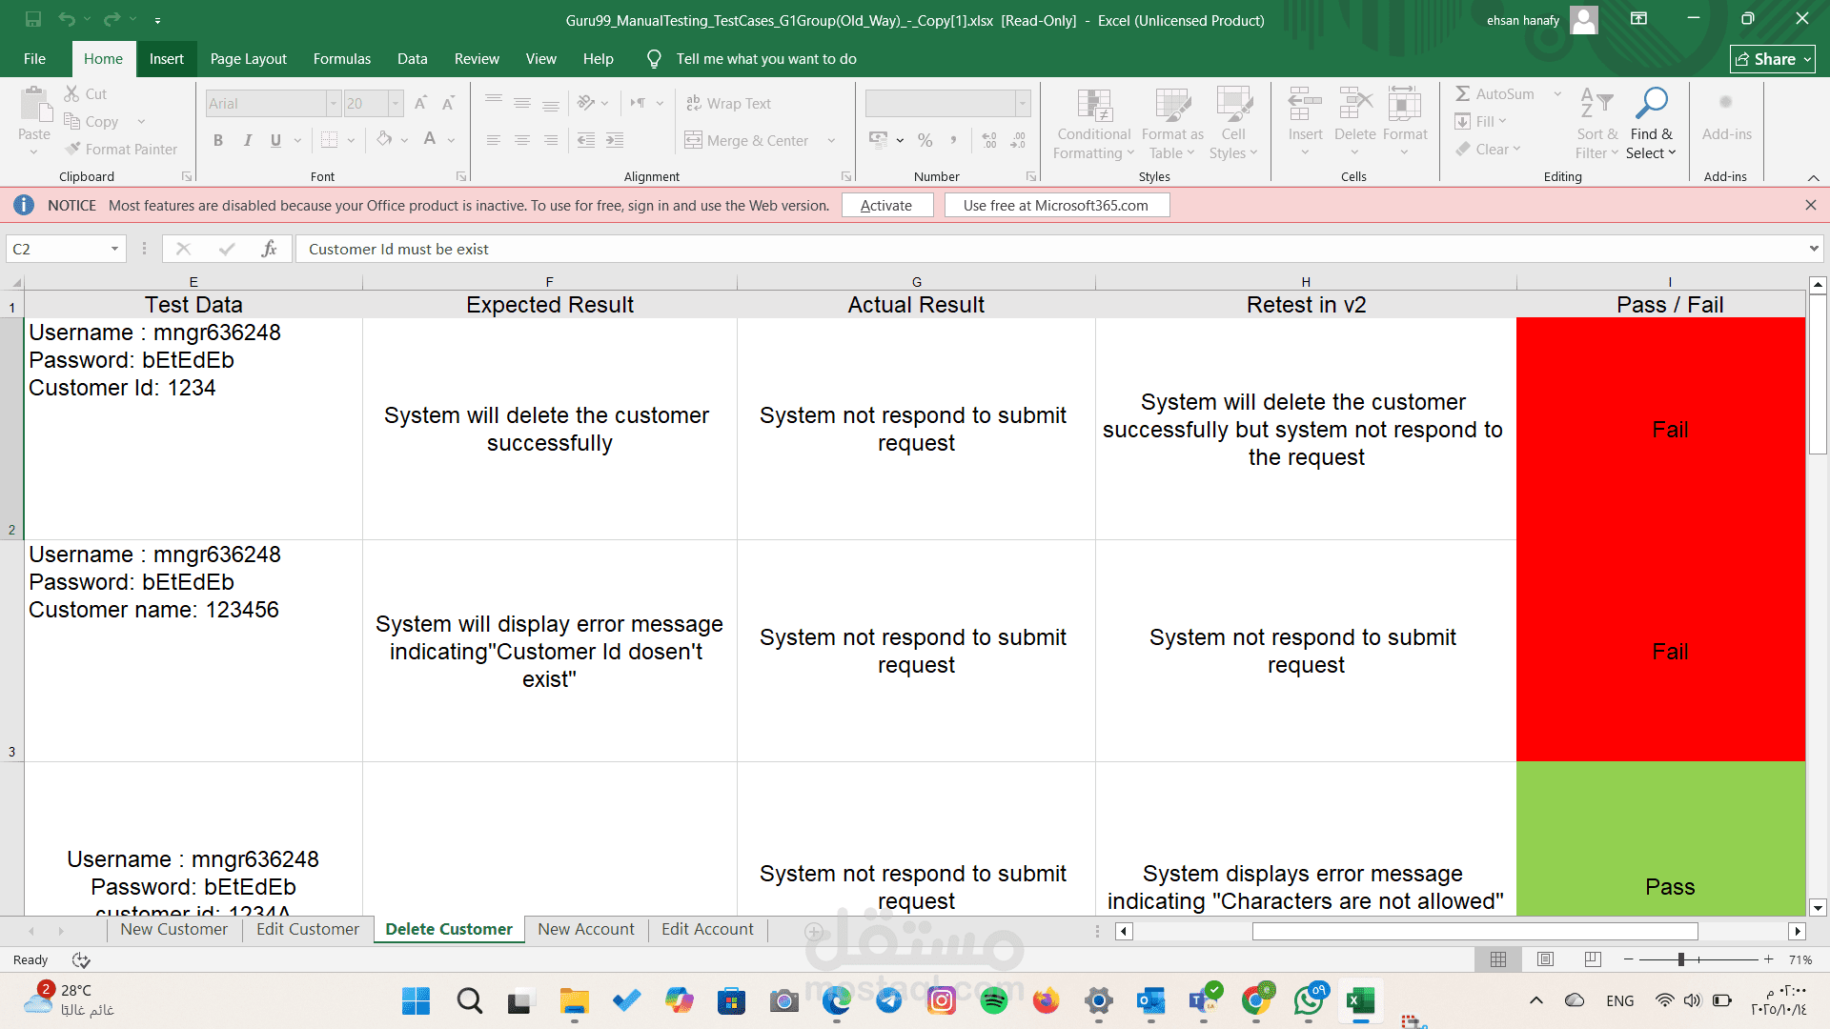The image size is (1830, 1029).
Task: Click the zoom slider handle
Action: [1680, 959]
